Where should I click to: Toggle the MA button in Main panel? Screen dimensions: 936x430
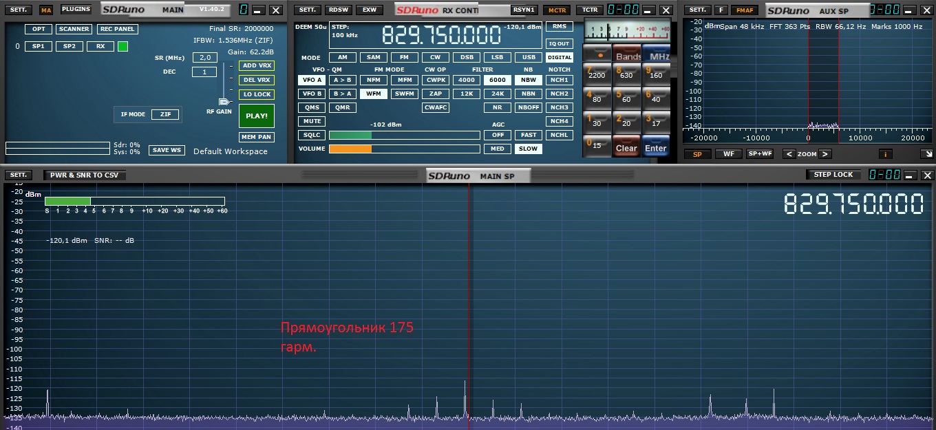pos(46,10)
